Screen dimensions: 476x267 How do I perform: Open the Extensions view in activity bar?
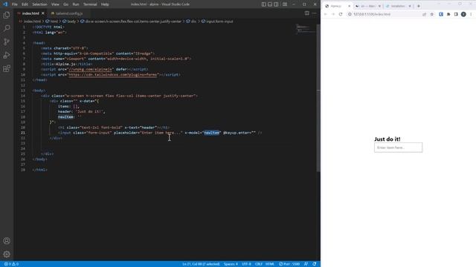coord(7,68)
